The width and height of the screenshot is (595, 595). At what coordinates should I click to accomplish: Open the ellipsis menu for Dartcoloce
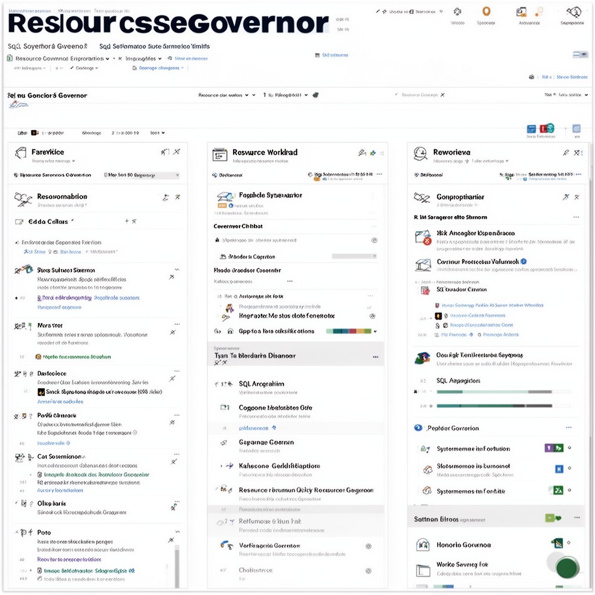coord(177,371)
